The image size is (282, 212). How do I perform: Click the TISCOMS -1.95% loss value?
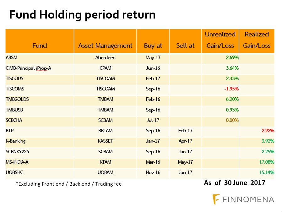click(231, 89)
